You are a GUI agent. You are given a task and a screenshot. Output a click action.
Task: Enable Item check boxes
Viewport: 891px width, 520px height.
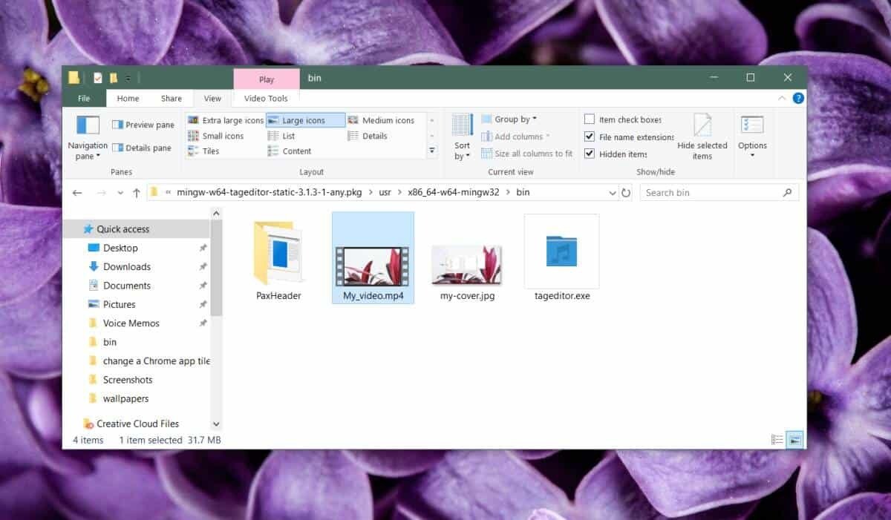(591, 119)
